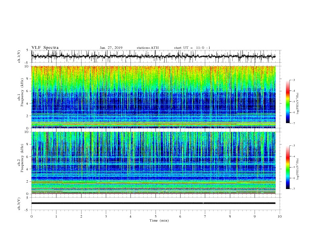Viewport: 315px width, 243px height.
Task: Click the "ch.1(V)" waveform axis label
Action: click(x=19, y=56)
